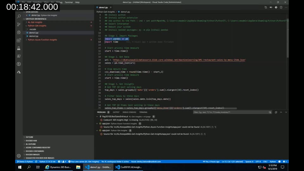Expand Suggested Docker Hub Images section

tap(40, 158)
